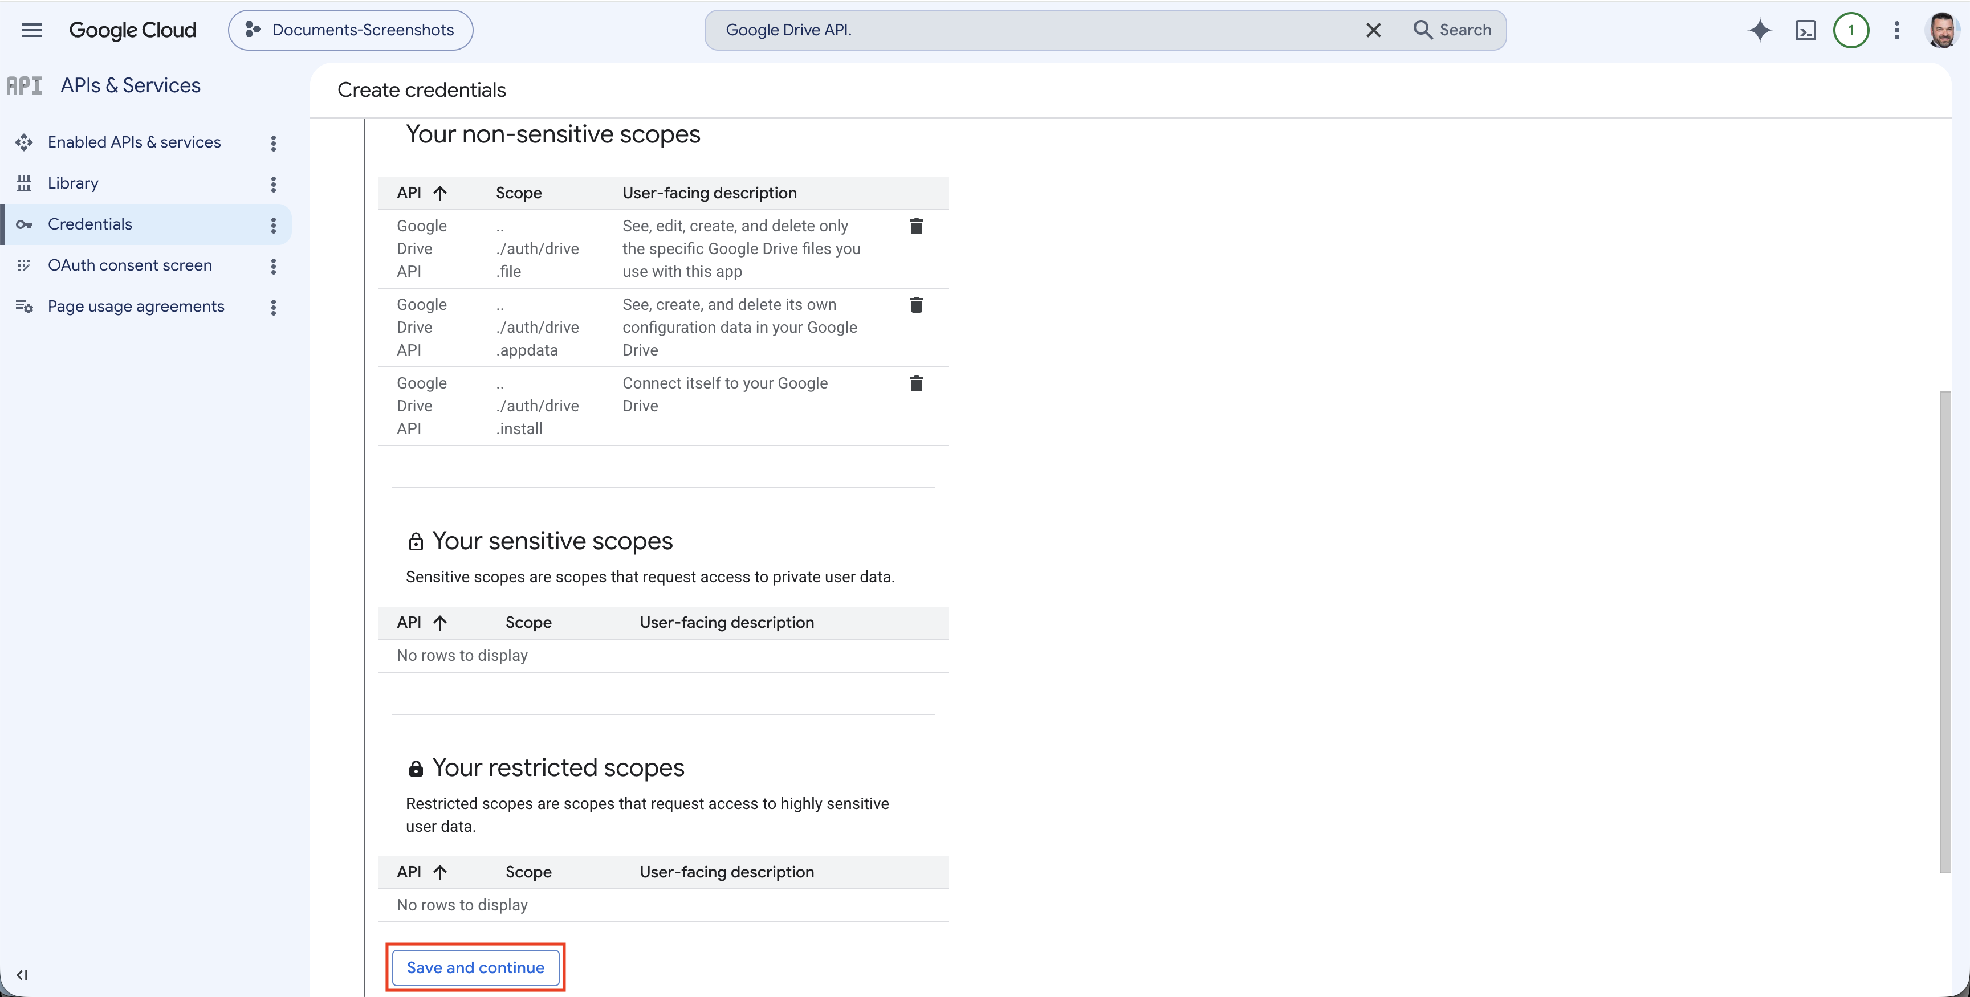1970x997 pixels.
Task: Open the main navigation hamburger menu
Action: 31,30
